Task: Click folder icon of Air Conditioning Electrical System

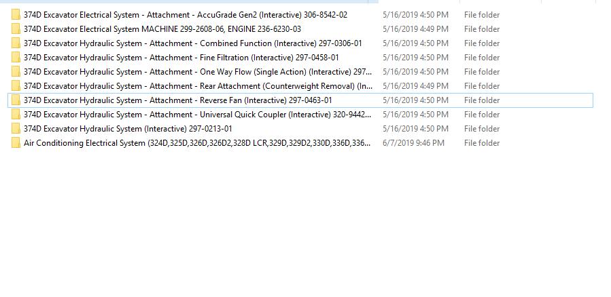Action: click(x=16, y=143)
